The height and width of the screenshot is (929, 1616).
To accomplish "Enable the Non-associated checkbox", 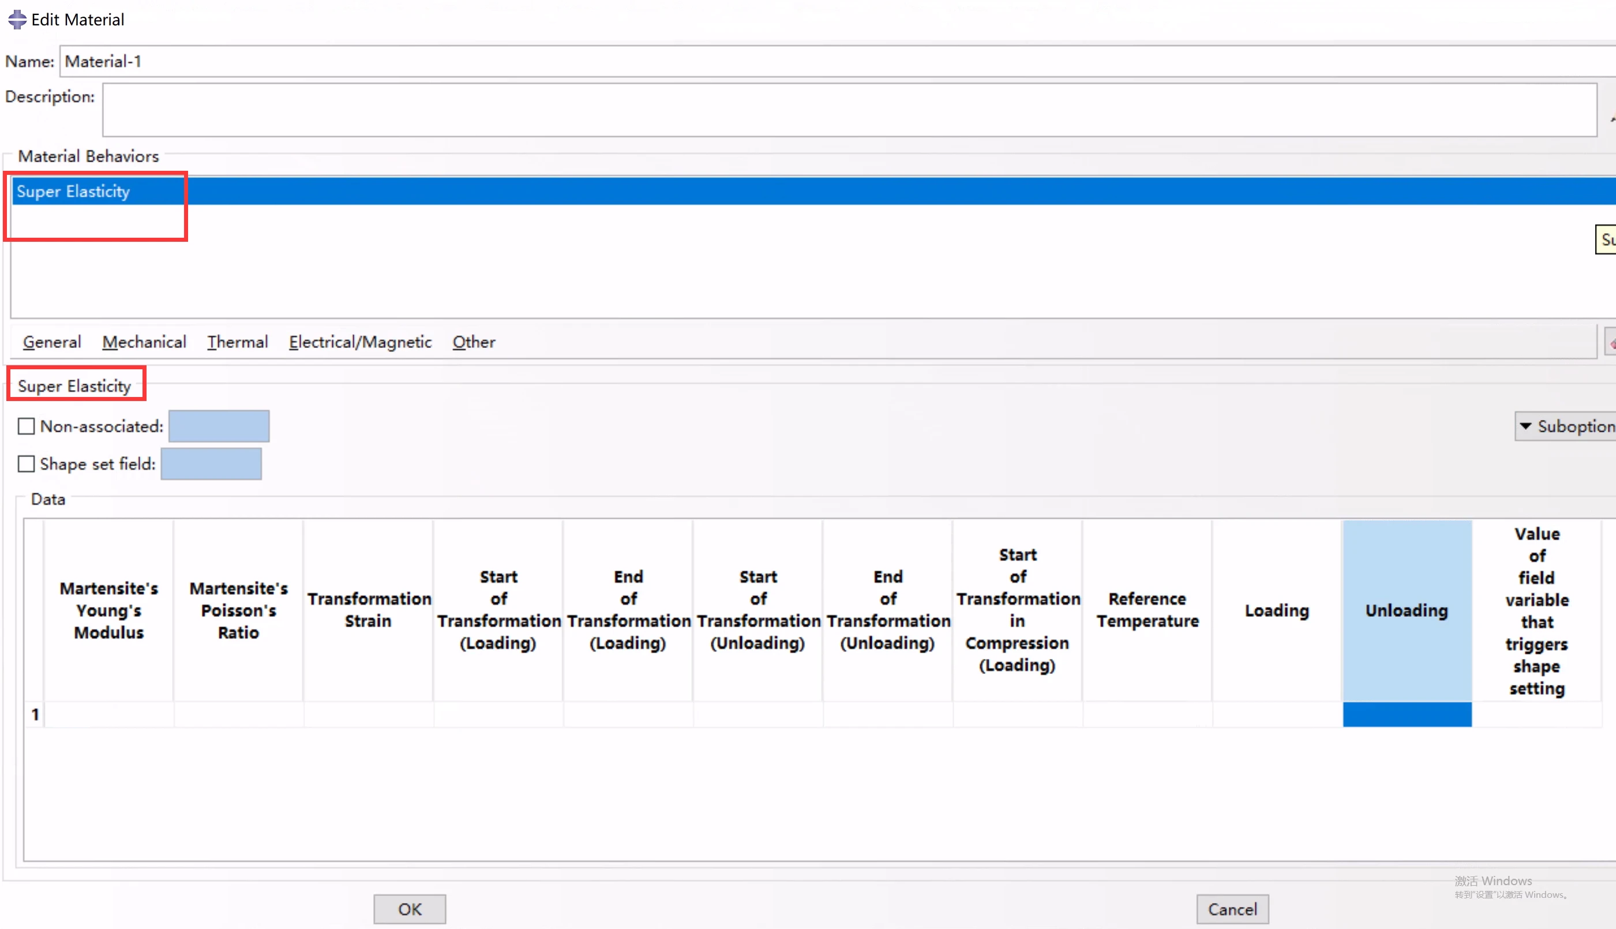I will 26,426.
